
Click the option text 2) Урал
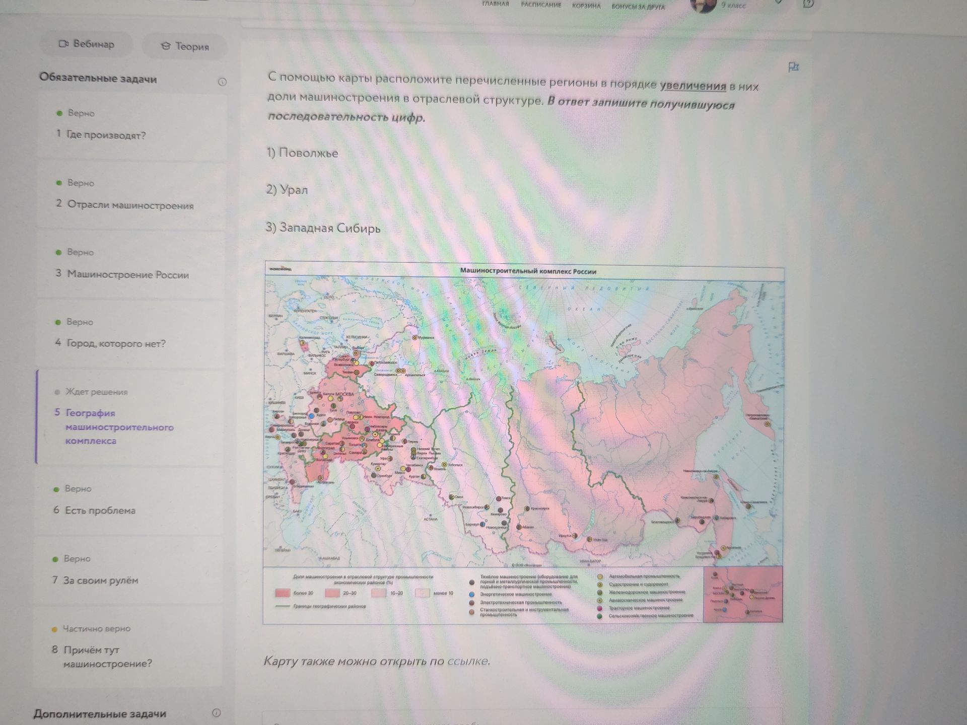click(x=287, y=190)
